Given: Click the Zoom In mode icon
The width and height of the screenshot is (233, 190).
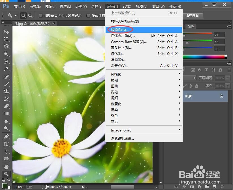Looking at the screenshot, I should pos(23,16).
